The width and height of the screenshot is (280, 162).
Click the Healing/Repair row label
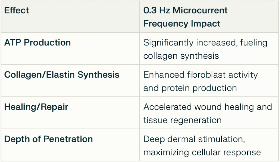click(36, 107)
